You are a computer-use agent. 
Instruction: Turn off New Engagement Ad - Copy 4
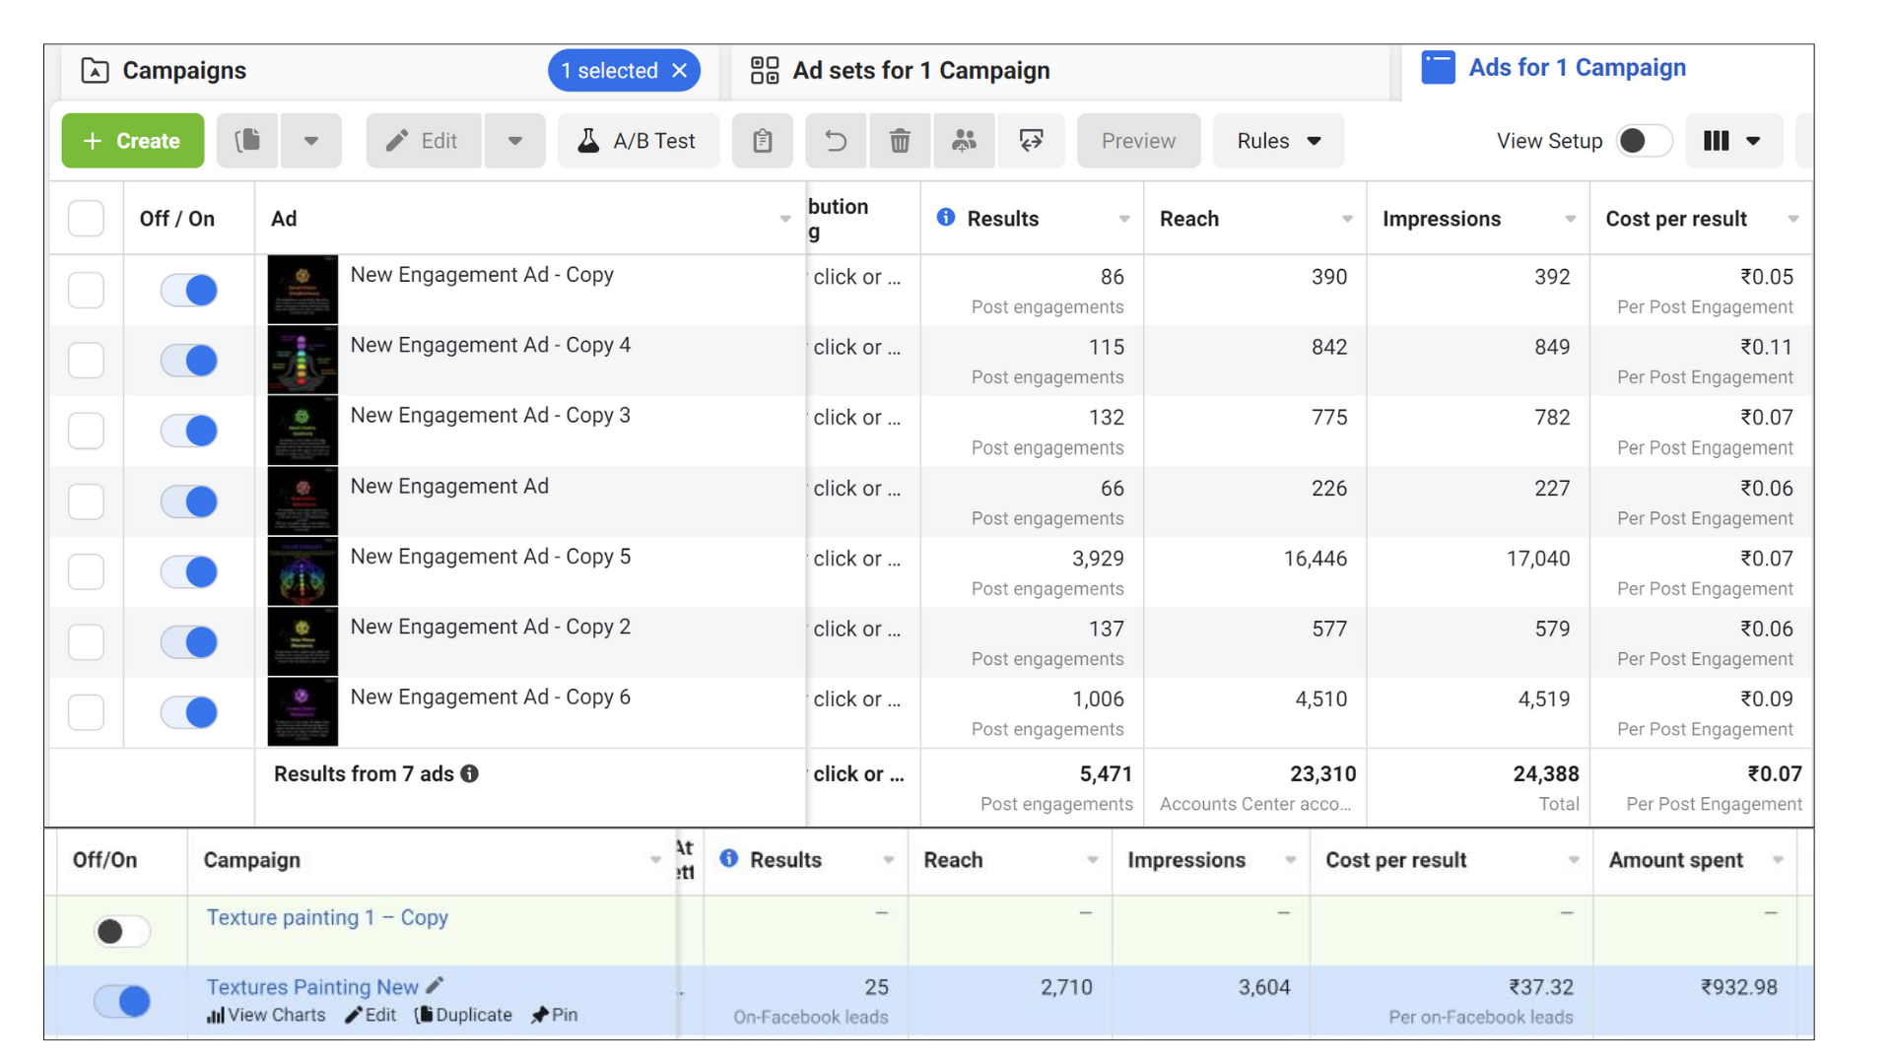pyautogui.click(x=189, y=361)
